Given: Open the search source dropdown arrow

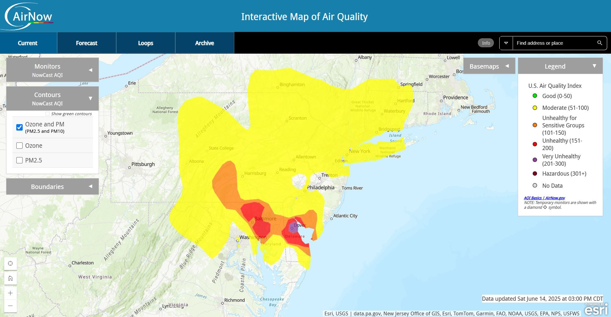Looking at the screenshot, I should [x=506, y=43].
